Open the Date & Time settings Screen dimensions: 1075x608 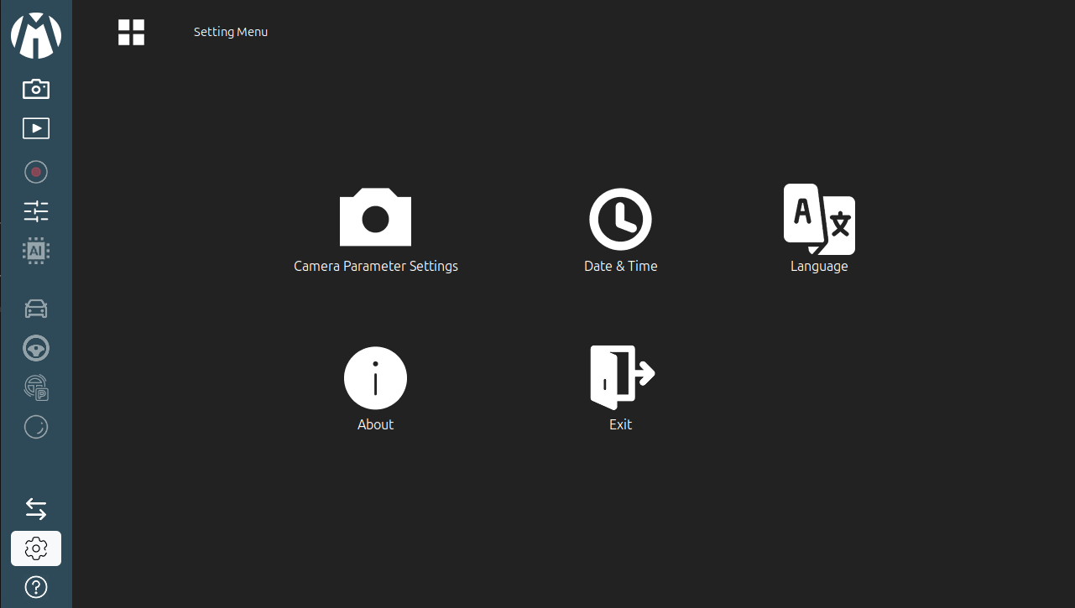[620, 221]
